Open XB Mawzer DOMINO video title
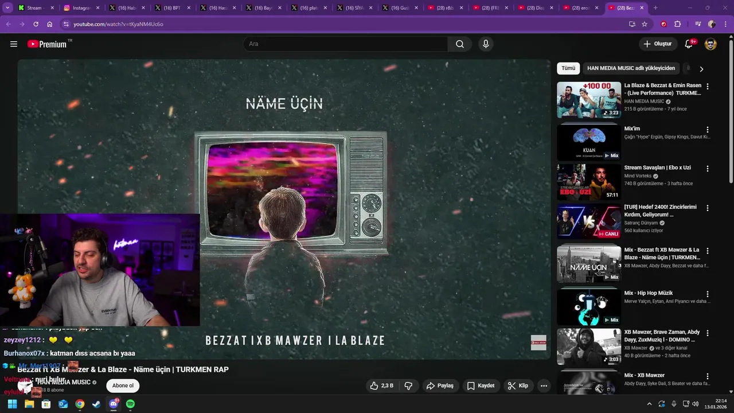Screen dimensions: 734x413 click(662, 336)
